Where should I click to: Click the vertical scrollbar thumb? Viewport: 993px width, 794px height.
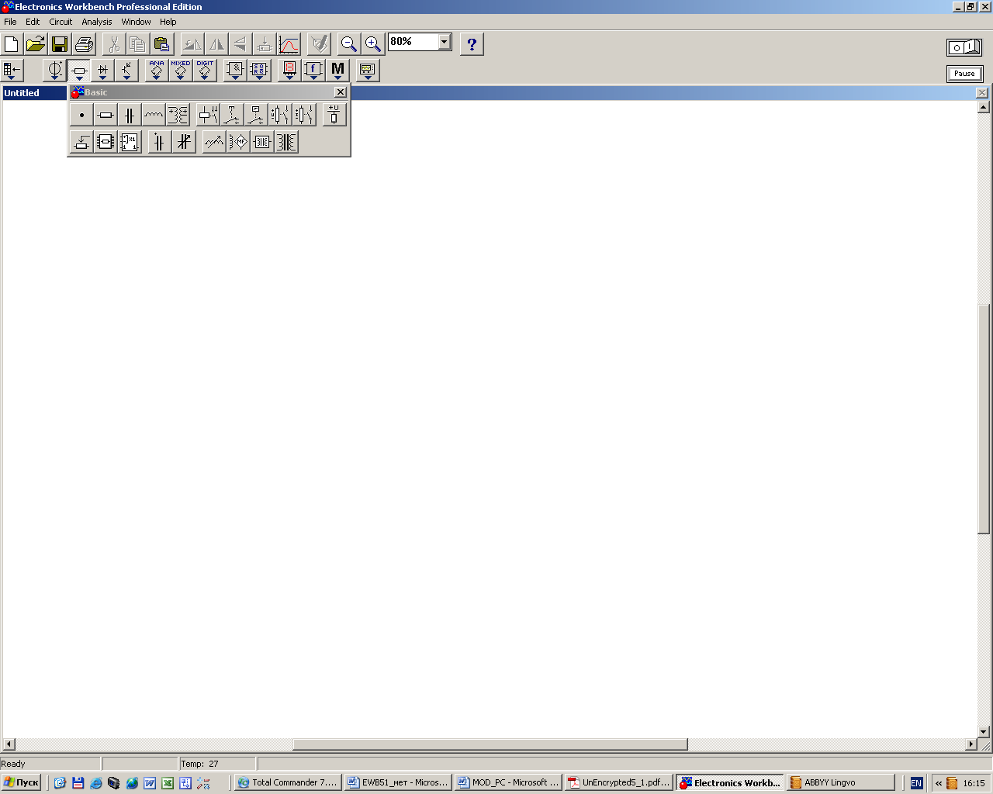[x=984, y=419]
